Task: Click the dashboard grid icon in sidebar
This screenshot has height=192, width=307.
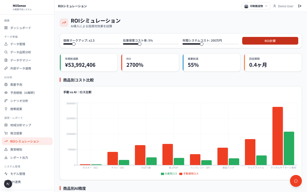Action: 6,28
